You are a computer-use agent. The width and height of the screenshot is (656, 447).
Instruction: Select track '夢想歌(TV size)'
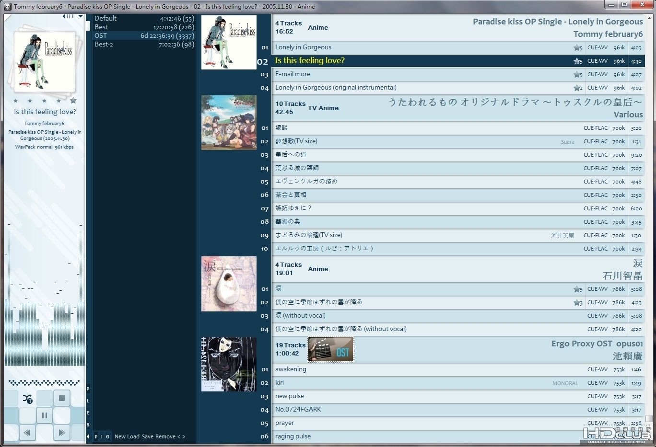[x=458, y=141]
